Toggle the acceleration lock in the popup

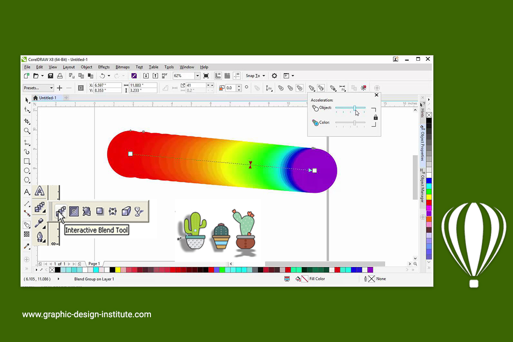pyautogui.click(x=375, y=117)
